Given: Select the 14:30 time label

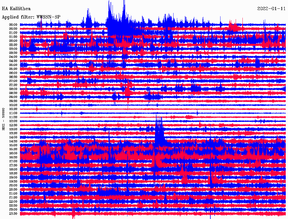Looking at the screenshot, I should pyautogui.click(x=13, y=141).
